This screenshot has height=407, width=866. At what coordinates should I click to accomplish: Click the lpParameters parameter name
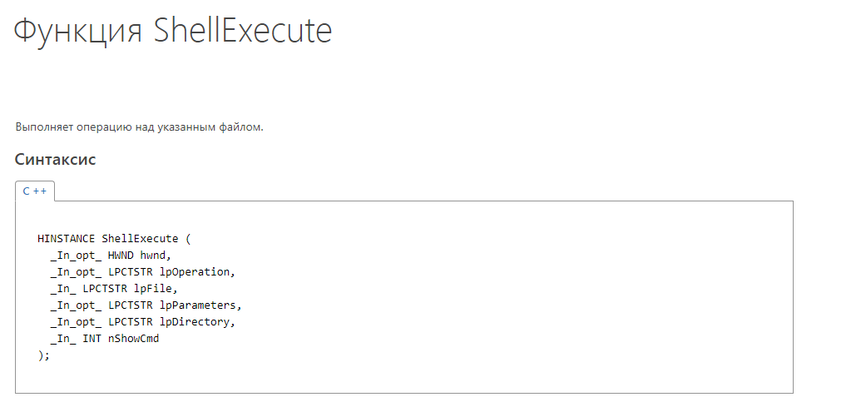(200, 305)
